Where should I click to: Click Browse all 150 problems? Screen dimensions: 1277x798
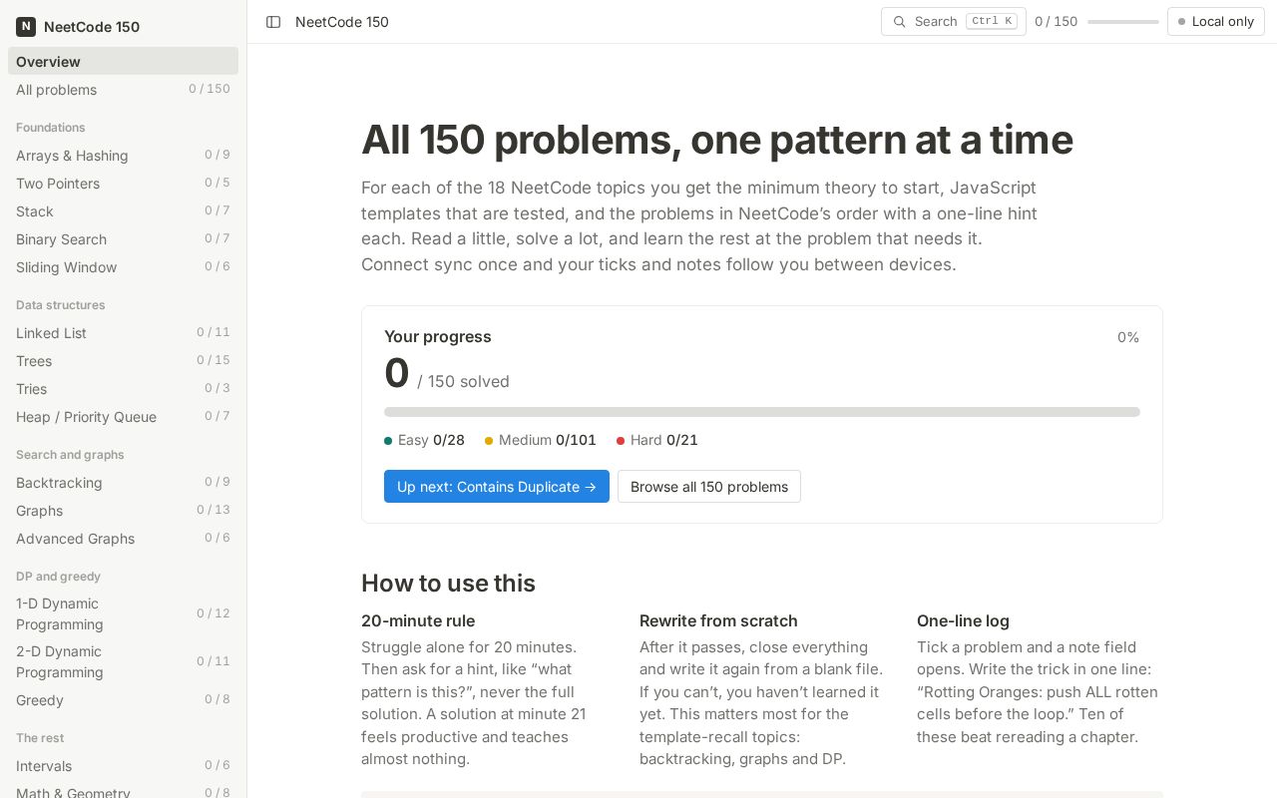pyautogui.click(x=709, y=487)
